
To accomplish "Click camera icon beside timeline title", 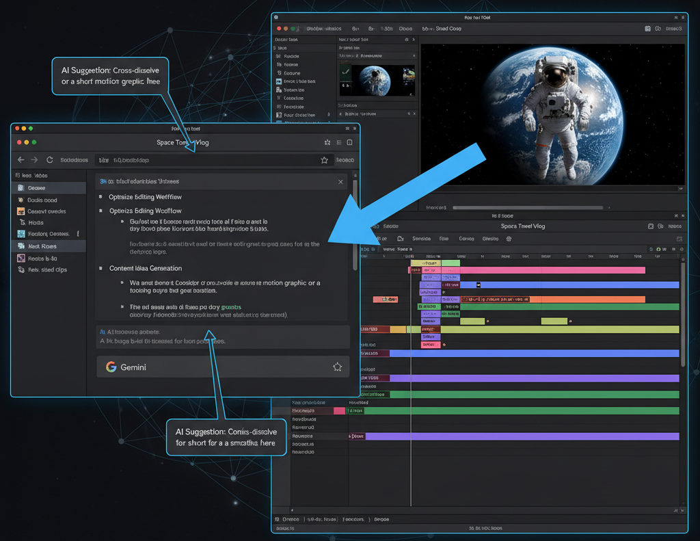I will tap(651, 226).
